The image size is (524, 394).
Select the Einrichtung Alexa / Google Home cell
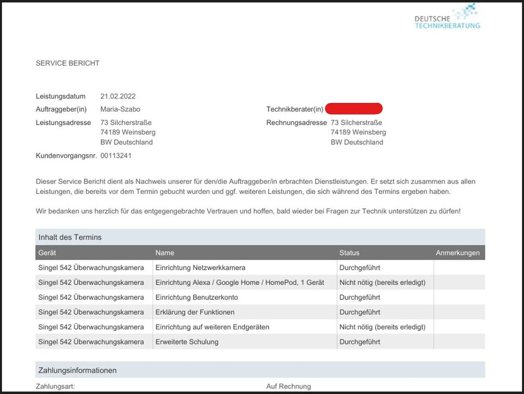pos(245,282)
